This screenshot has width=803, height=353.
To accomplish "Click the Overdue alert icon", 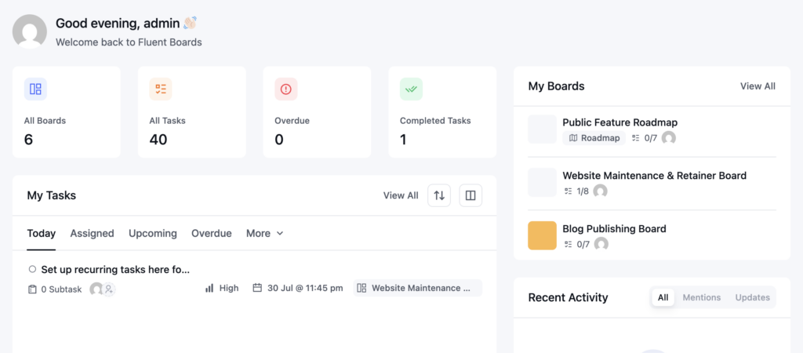I will point(285,89).
